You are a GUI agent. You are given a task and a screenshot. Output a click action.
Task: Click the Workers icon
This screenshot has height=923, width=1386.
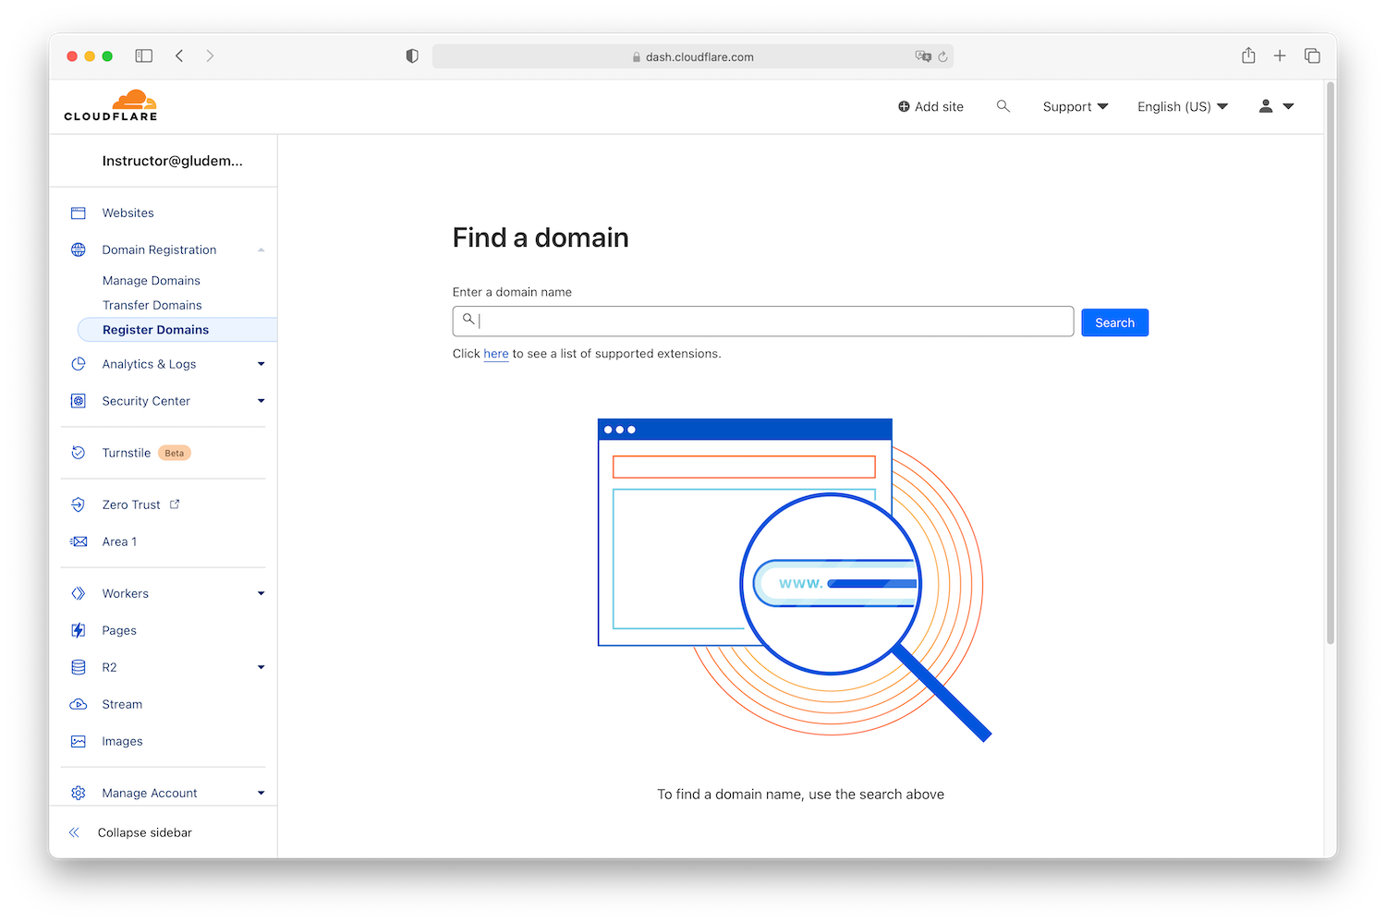point(79,594)
